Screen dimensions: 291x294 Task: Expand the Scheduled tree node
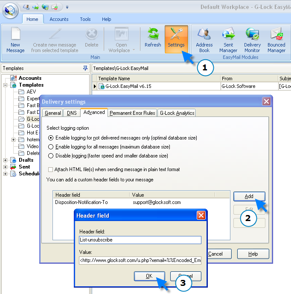pos(5,174)
